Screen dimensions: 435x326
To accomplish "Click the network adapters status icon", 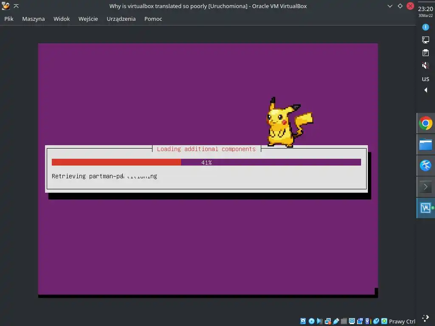I will point(328,321).
